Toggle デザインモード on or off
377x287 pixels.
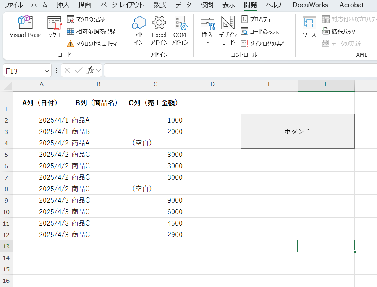click(x=228, y=31)
